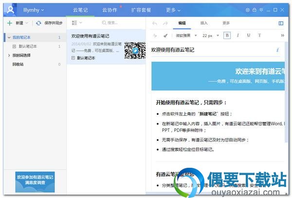Click the settings gear icon in title bar

tap(248, 10)
